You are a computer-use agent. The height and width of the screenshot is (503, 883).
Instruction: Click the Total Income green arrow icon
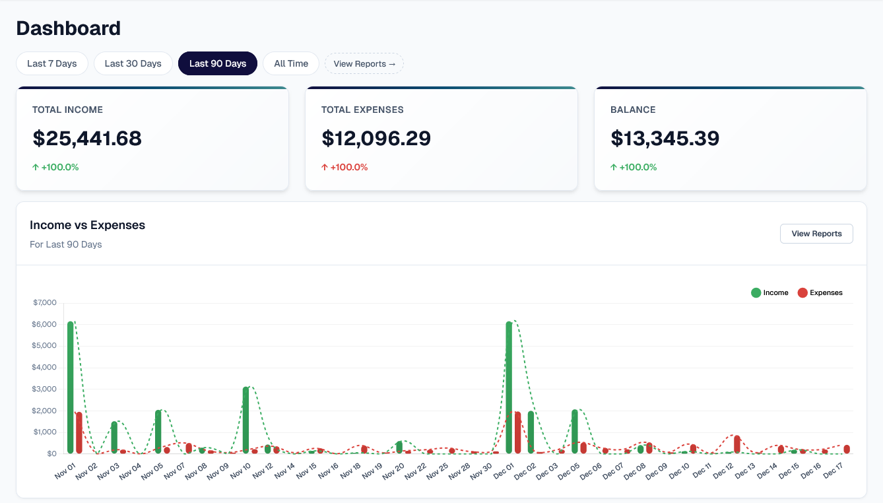36,168
